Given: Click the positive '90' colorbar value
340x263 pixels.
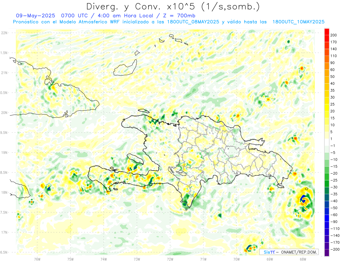Looking at the screenshot, I should click(x=333, y=63).
